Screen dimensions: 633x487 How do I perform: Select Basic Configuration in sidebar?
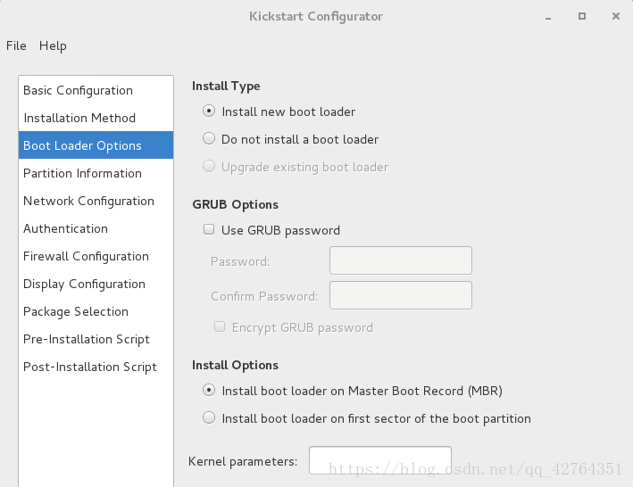pyautogui.click(x=96, y=90)
